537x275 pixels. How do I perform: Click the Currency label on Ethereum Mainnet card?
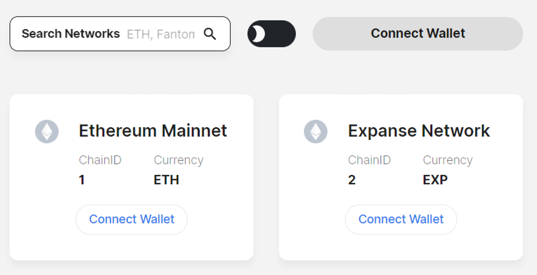(179, 160)
